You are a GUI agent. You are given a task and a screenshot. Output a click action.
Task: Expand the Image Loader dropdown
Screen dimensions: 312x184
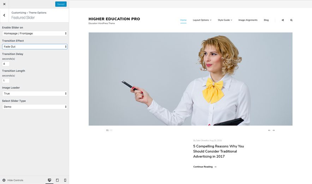coord(35,93)
